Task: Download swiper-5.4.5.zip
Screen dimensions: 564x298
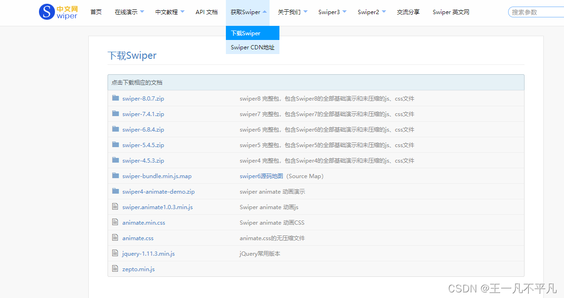Action: pyautogui.click(x=143, y=145)
